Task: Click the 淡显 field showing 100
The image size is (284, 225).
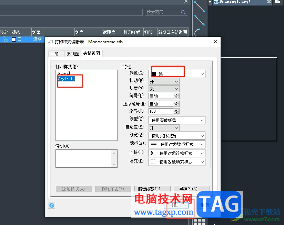Action: pos(161,111)
